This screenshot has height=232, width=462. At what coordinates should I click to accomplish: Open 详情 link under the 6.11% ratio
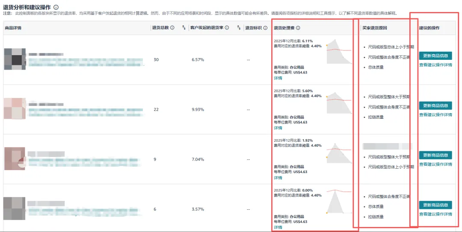[x=278, y=78]
